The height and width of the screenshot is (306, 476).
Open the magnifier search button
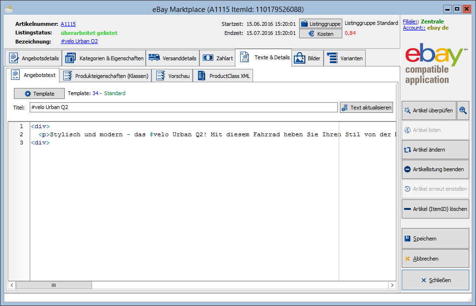463,110
